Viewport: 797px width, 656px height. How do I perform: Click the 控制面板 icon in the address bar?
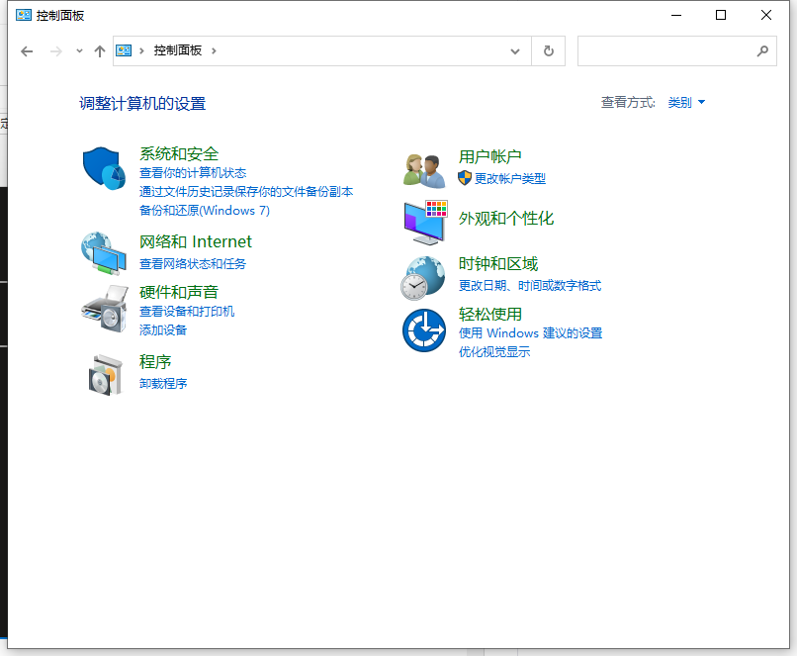click(123, 50)
